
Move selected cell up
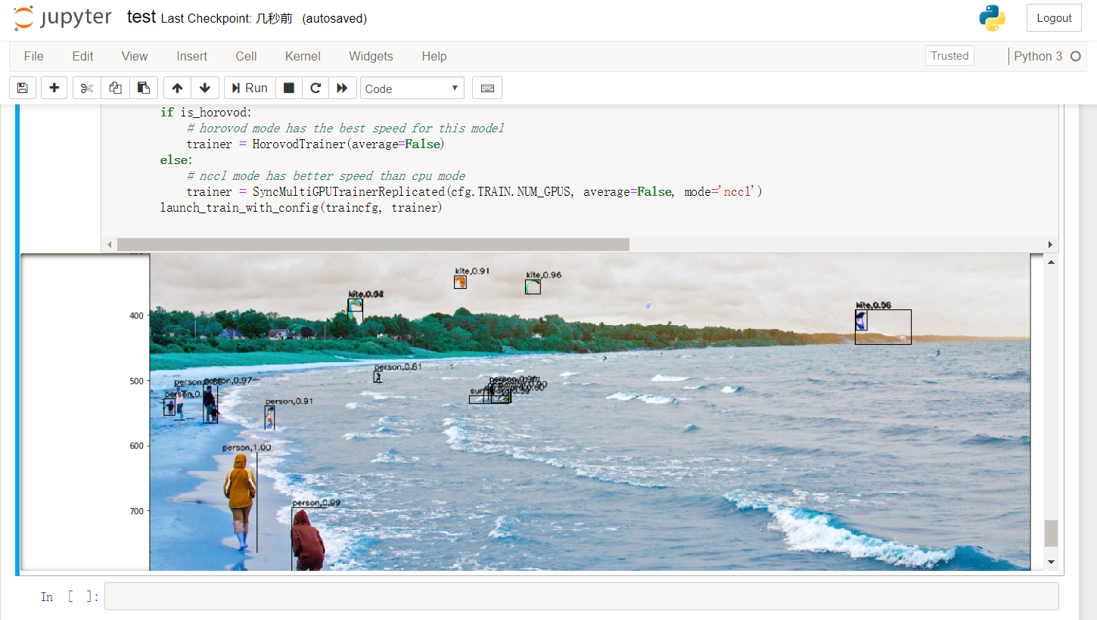(177, 88)
